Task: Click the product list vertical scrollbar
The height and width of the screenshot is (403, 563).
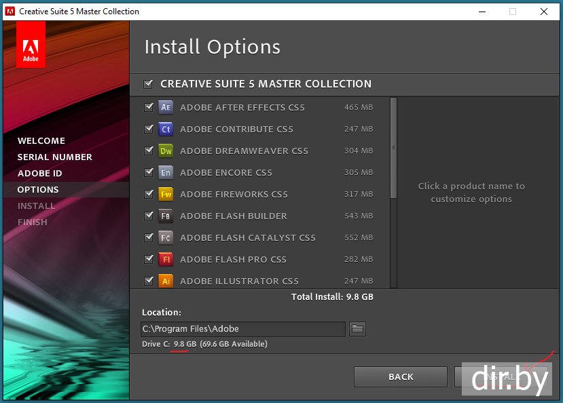Action: pyautogui.click(x=393, y=149)
